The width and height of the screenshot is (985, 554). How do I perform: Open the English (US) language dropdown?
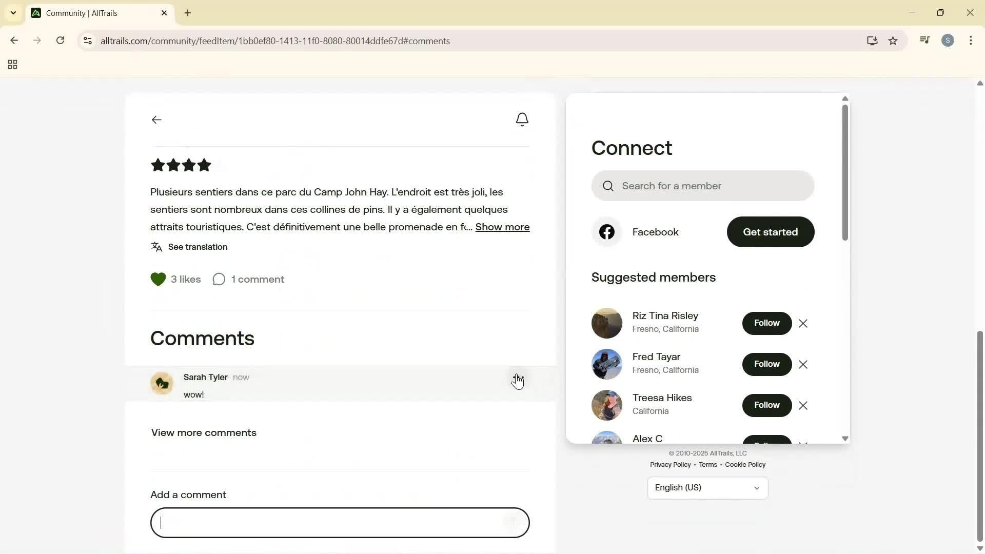(x=707, y=488)
